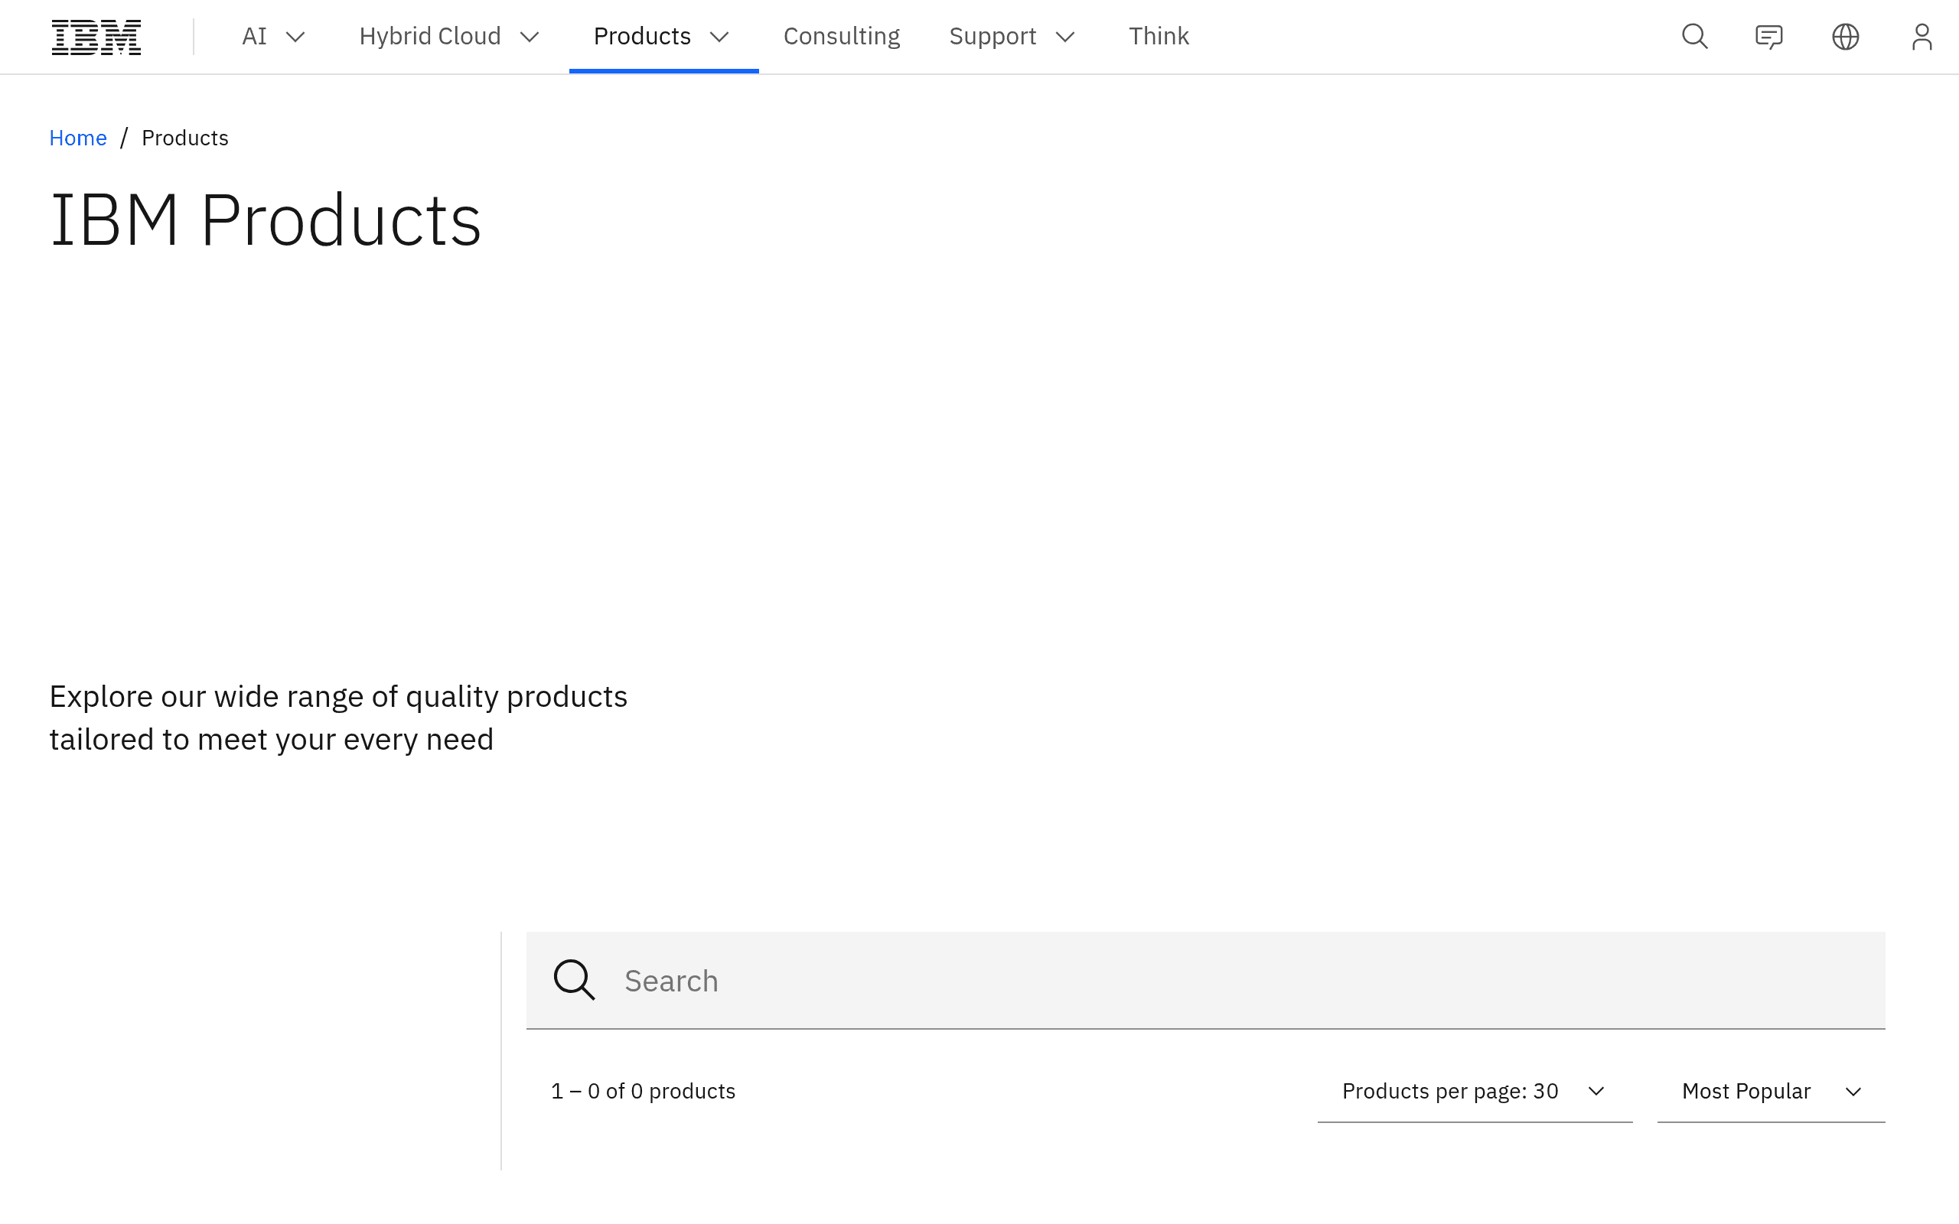Open the Most Popular sort dropdown
The height and width of the screenshot is (1224, 1959).
click(1771, 1090)
